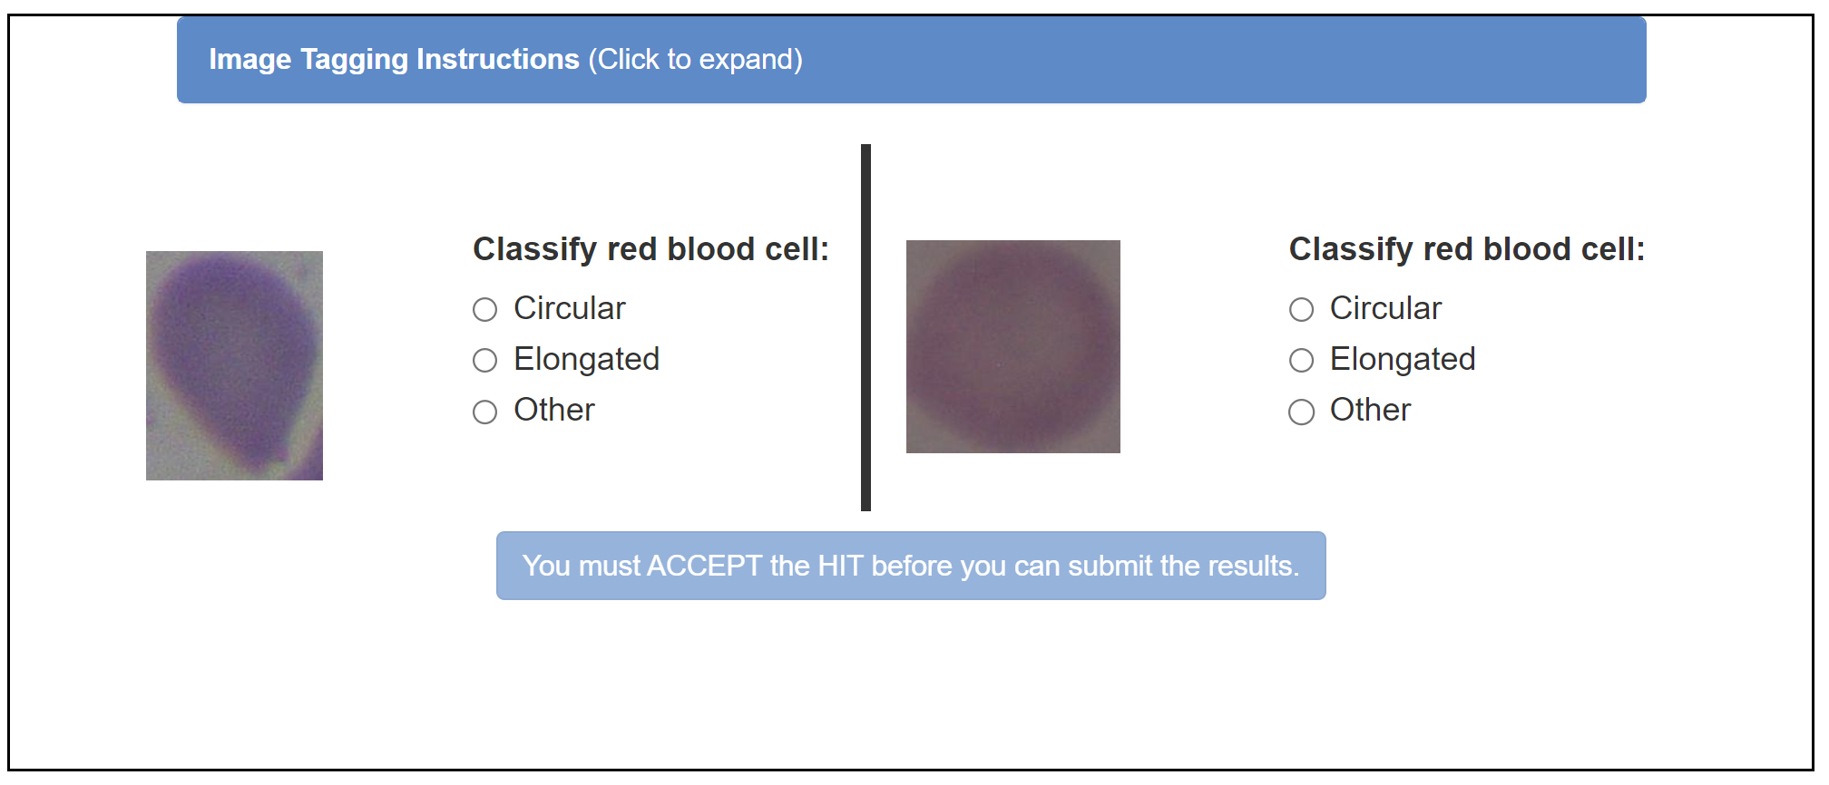Viewport: 1829px width, 785px height.
Task: Click left "Classify red blood cell:" heading
Action: [x=650, y=249]
